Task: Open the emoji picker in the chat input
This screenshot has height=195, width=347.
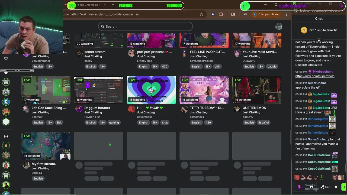Action: point(311,187)
